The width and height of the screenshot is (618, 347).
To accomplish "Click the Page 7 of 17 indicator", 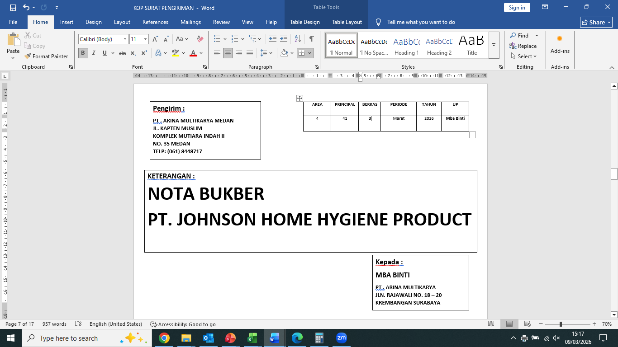I will 19,324.
